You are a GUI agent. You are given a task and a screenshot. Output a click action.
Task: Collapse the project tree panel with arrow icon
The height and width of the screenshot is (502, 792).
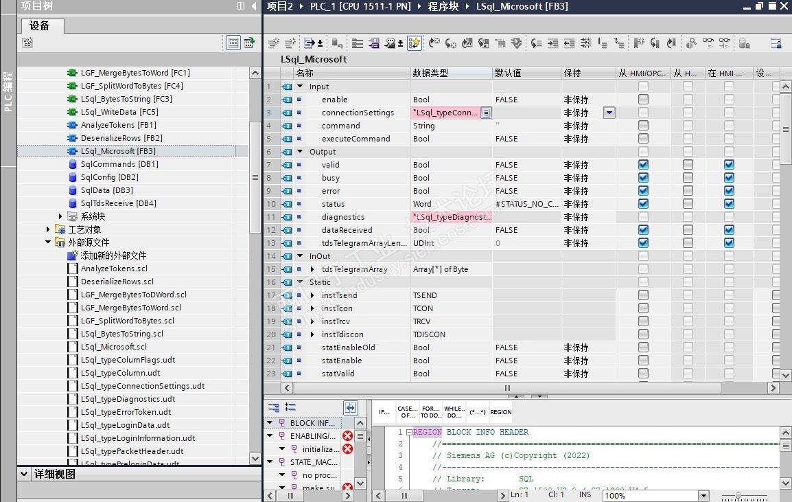253,6
